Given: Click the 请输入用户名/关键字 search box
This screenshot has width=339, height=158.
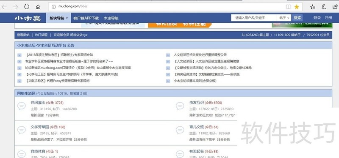Looking at the screenshot, I should click(254, 18).
